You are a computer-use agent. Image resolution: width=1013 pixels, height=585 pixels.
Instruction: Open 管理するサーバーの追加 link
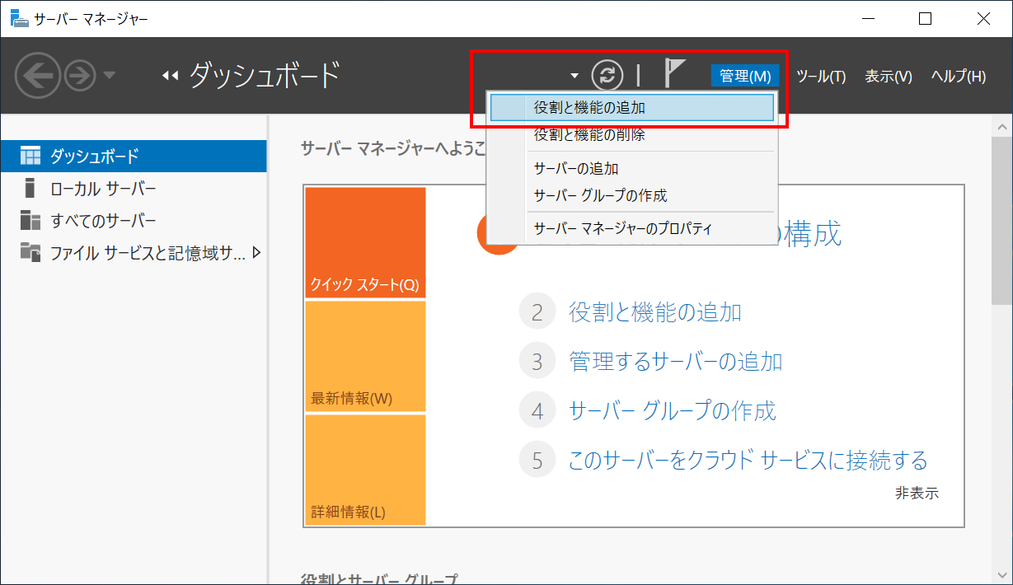(676, 361)
